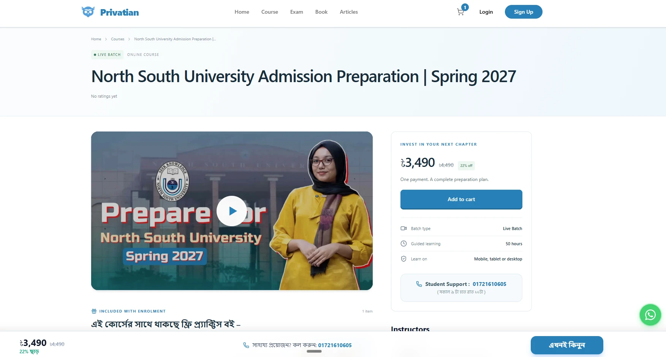
Task: Click the Privatian owl logo
Action: tap(88, 12)
